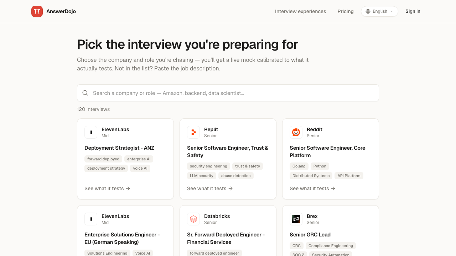Click the Reddit company name
The height and width of the screenshot is (256, 456).
[x=315, y=129]
